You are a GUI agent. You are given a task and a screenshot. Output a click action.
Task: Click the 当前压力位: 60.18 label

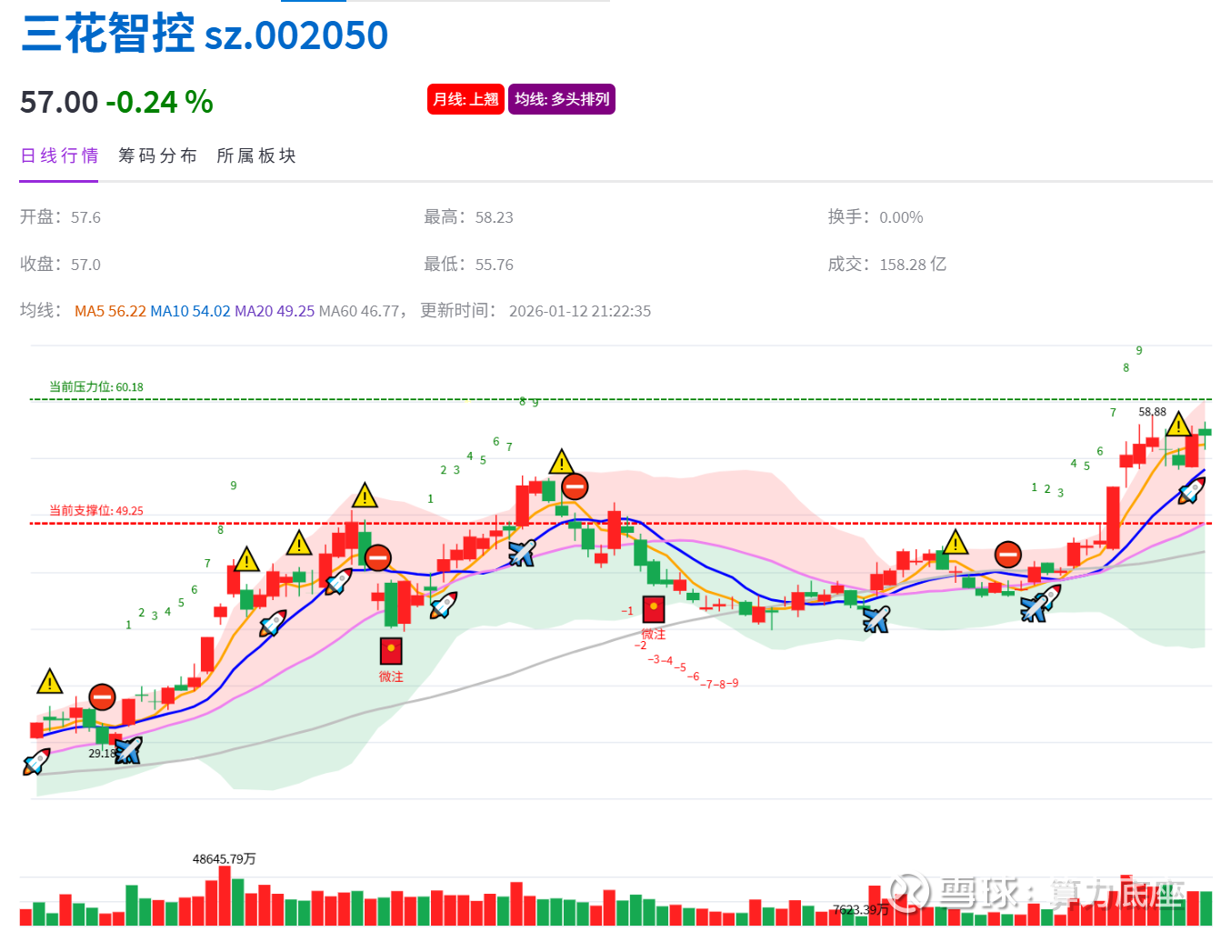96,386
